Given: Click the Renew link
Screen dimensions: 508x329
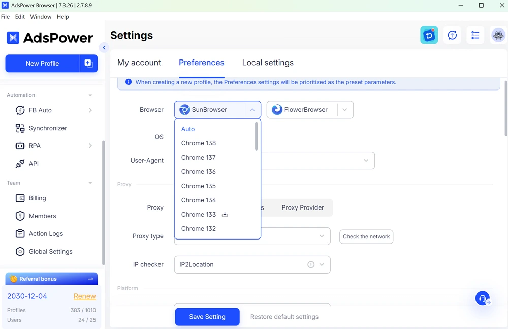Looking at the screenshot, I should 84,296.
